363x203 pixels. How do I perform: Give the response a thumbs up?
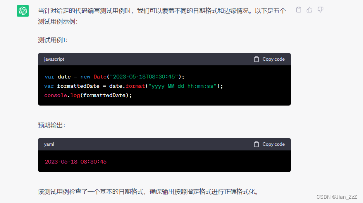(x=310, y=10)
